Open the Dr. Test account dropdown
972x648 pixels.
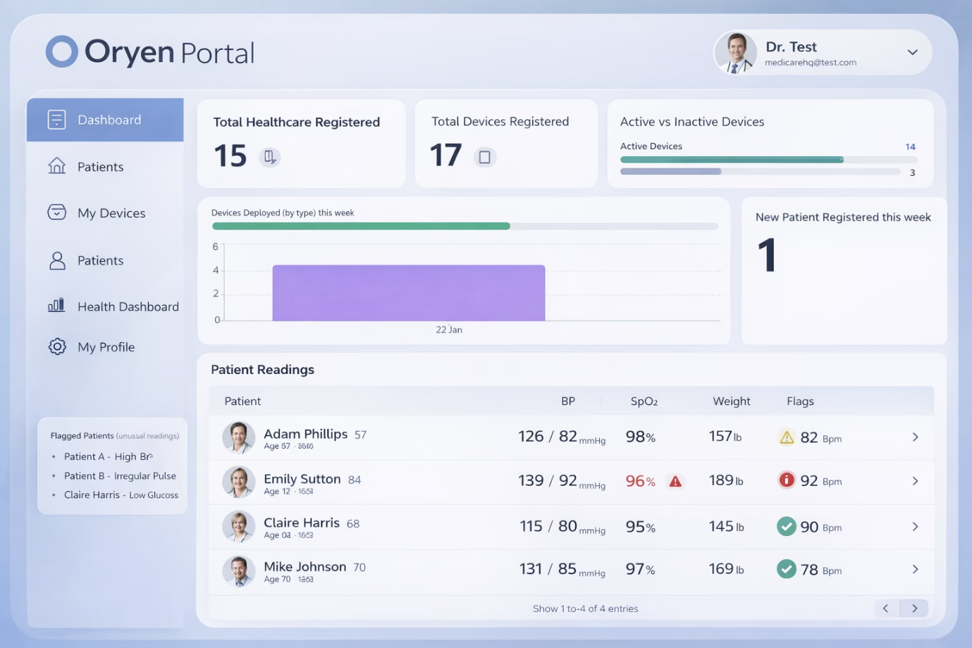(912, 52)
